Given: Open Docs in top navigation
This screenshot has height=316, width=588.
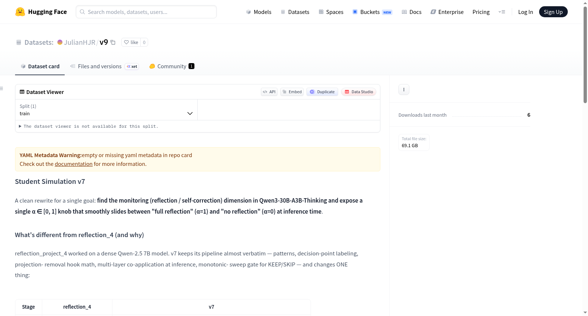Looking at the screenshot, I should pos(412,12).
